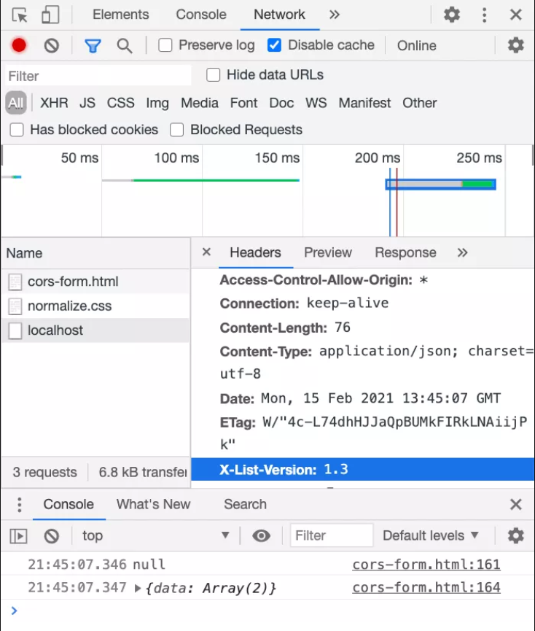The image size is (535, 631).
Task: Open the cors-form.html:161 source link
Action: (x=426, y=564)
